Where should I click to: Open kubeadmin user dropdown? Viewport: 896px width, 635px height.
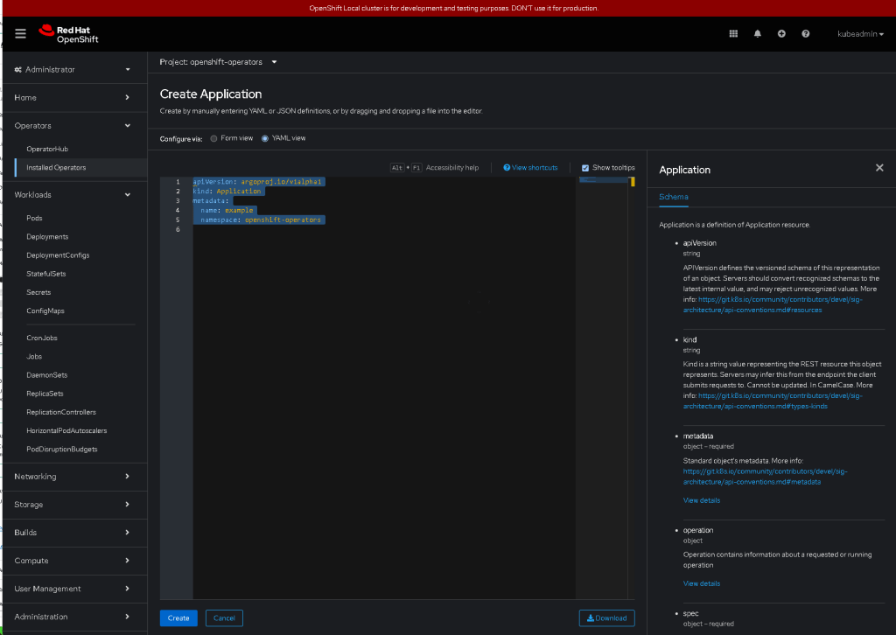click(x=860, y=34)
